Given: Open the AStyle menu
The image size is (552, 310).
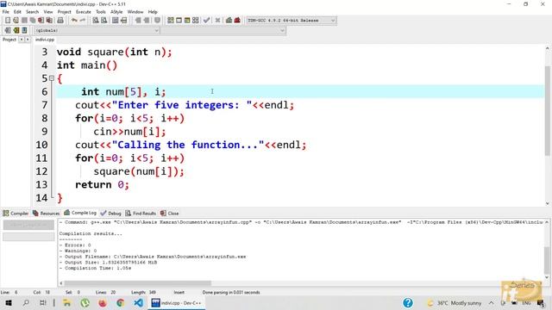Looking at the screenshot, I should (x=116, y=11).
